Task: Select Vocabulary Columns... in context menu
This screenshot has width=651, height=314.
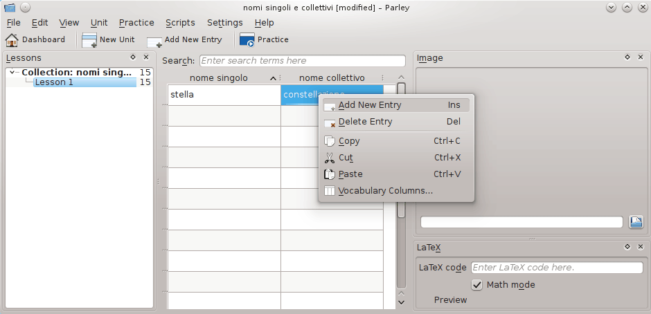Action: [x=385, y=191]
